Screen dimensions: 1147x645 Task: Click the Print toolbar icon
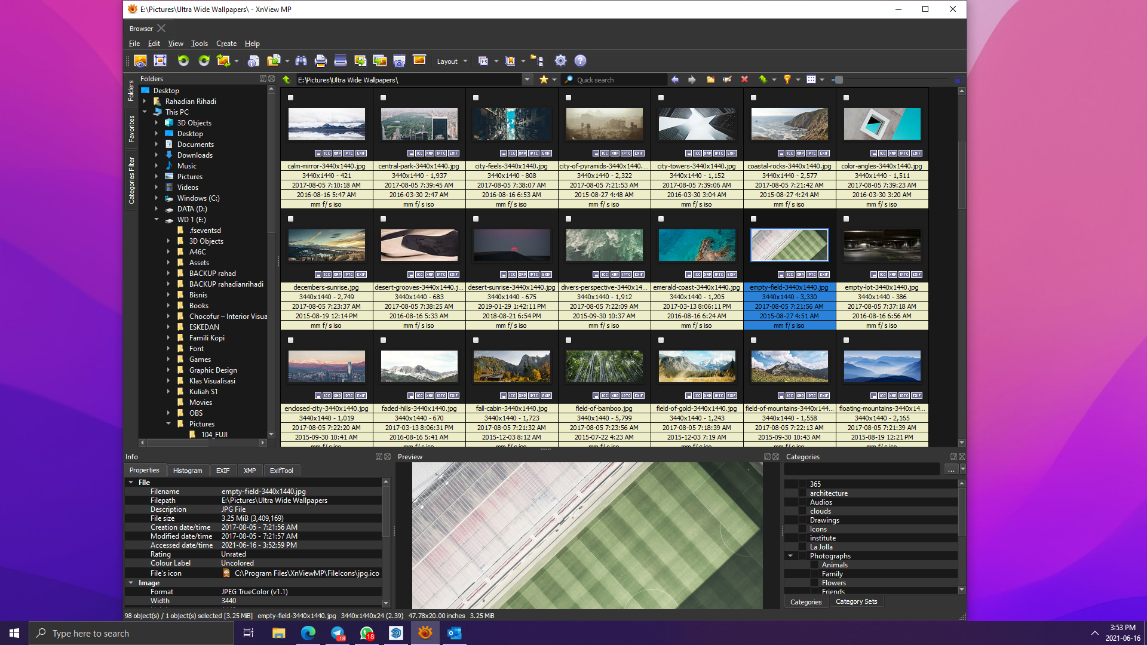[320, 61]
